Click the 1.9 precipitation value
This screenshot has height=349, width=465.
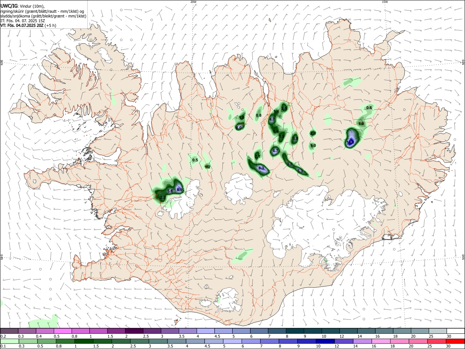[x=282, y=136]
